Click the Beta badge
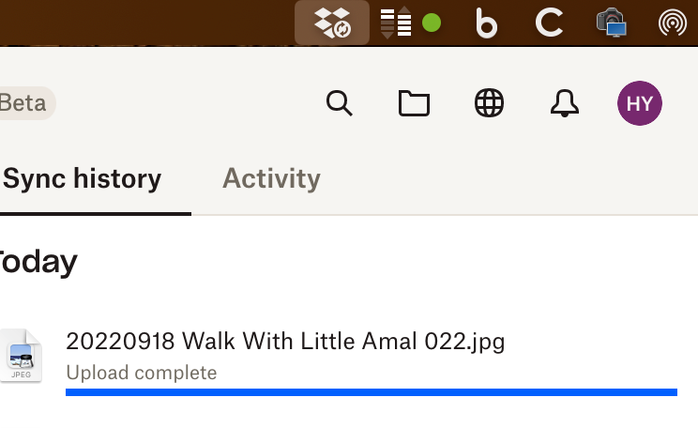This screenshot has height=428, width=698. click(24, 103)
